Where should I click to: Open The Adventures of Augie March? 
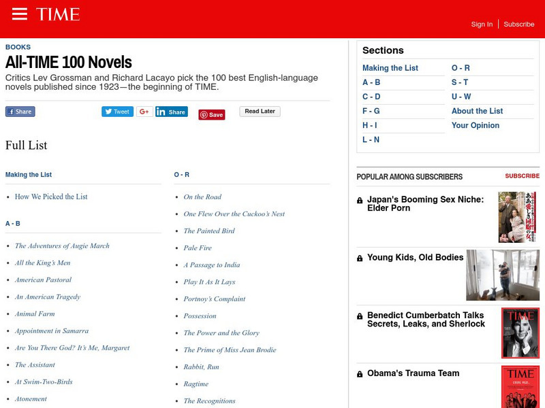[x=62, y=245]
